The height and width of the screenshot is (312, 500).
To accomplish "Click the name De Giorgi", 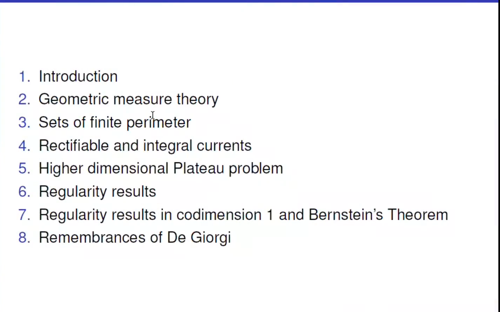I will tap(199, 238).
